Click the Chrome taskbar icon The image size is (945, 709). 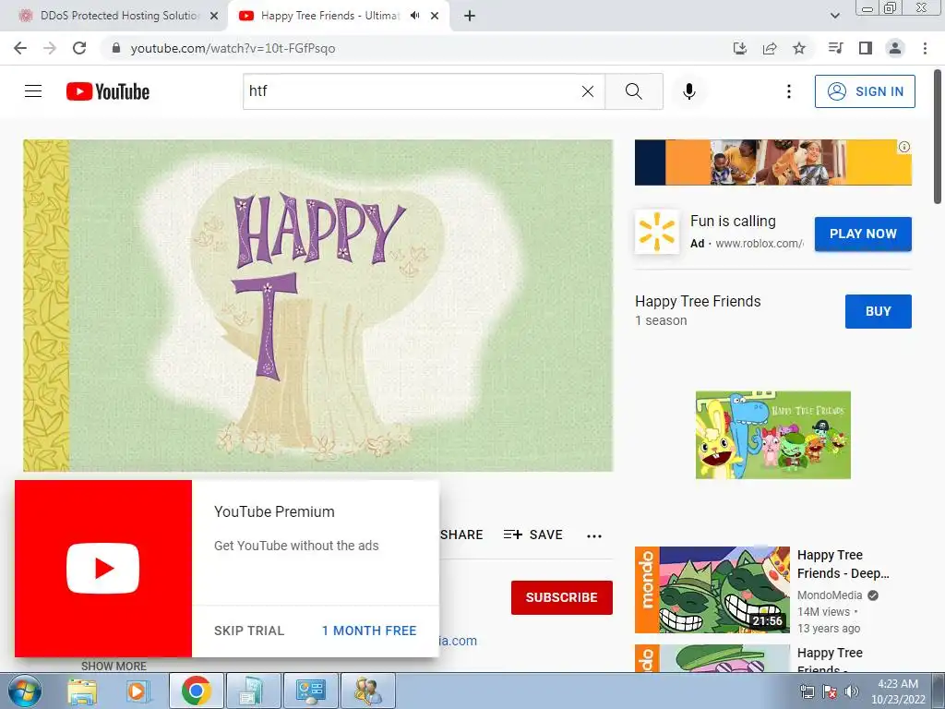click(x=196, y=691)
